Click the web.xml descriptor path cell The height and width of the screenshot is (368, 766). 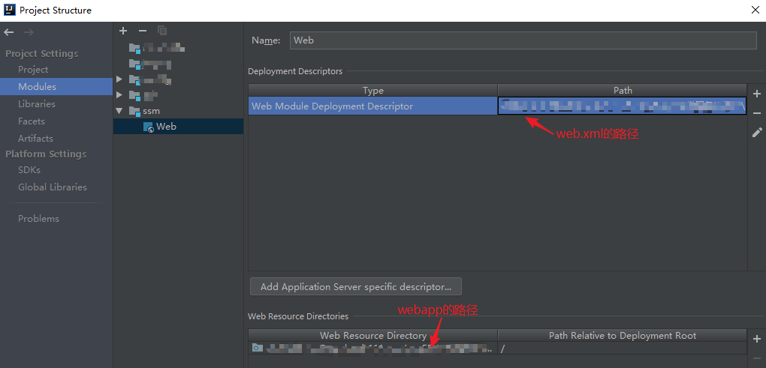coord(622,106)
